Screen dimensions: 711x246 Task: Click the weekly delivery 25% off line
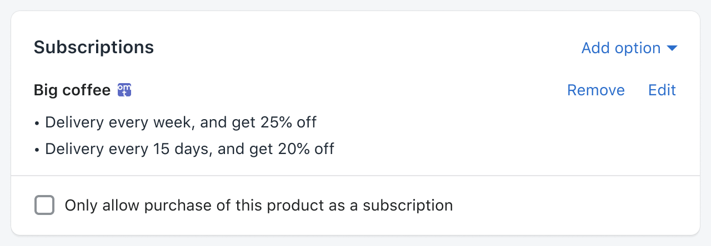pyautogui.click(x=181, y=122)
